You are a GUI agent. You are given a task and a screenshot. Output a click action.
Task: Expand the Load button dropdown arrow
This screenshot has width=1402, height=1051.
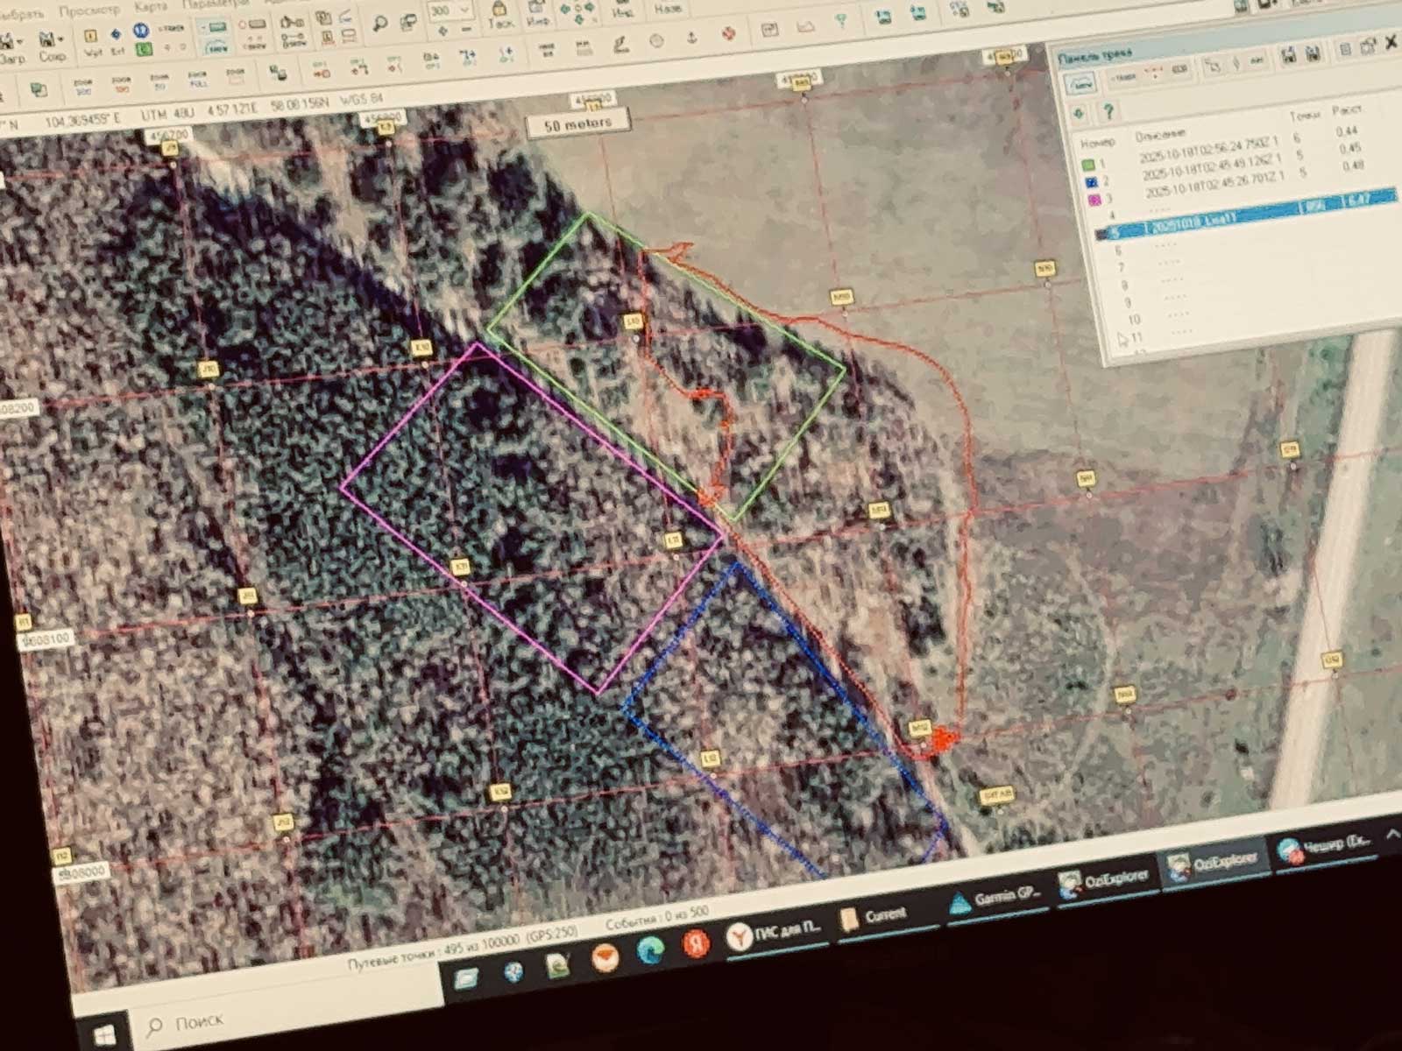click(x=19, y=42)
